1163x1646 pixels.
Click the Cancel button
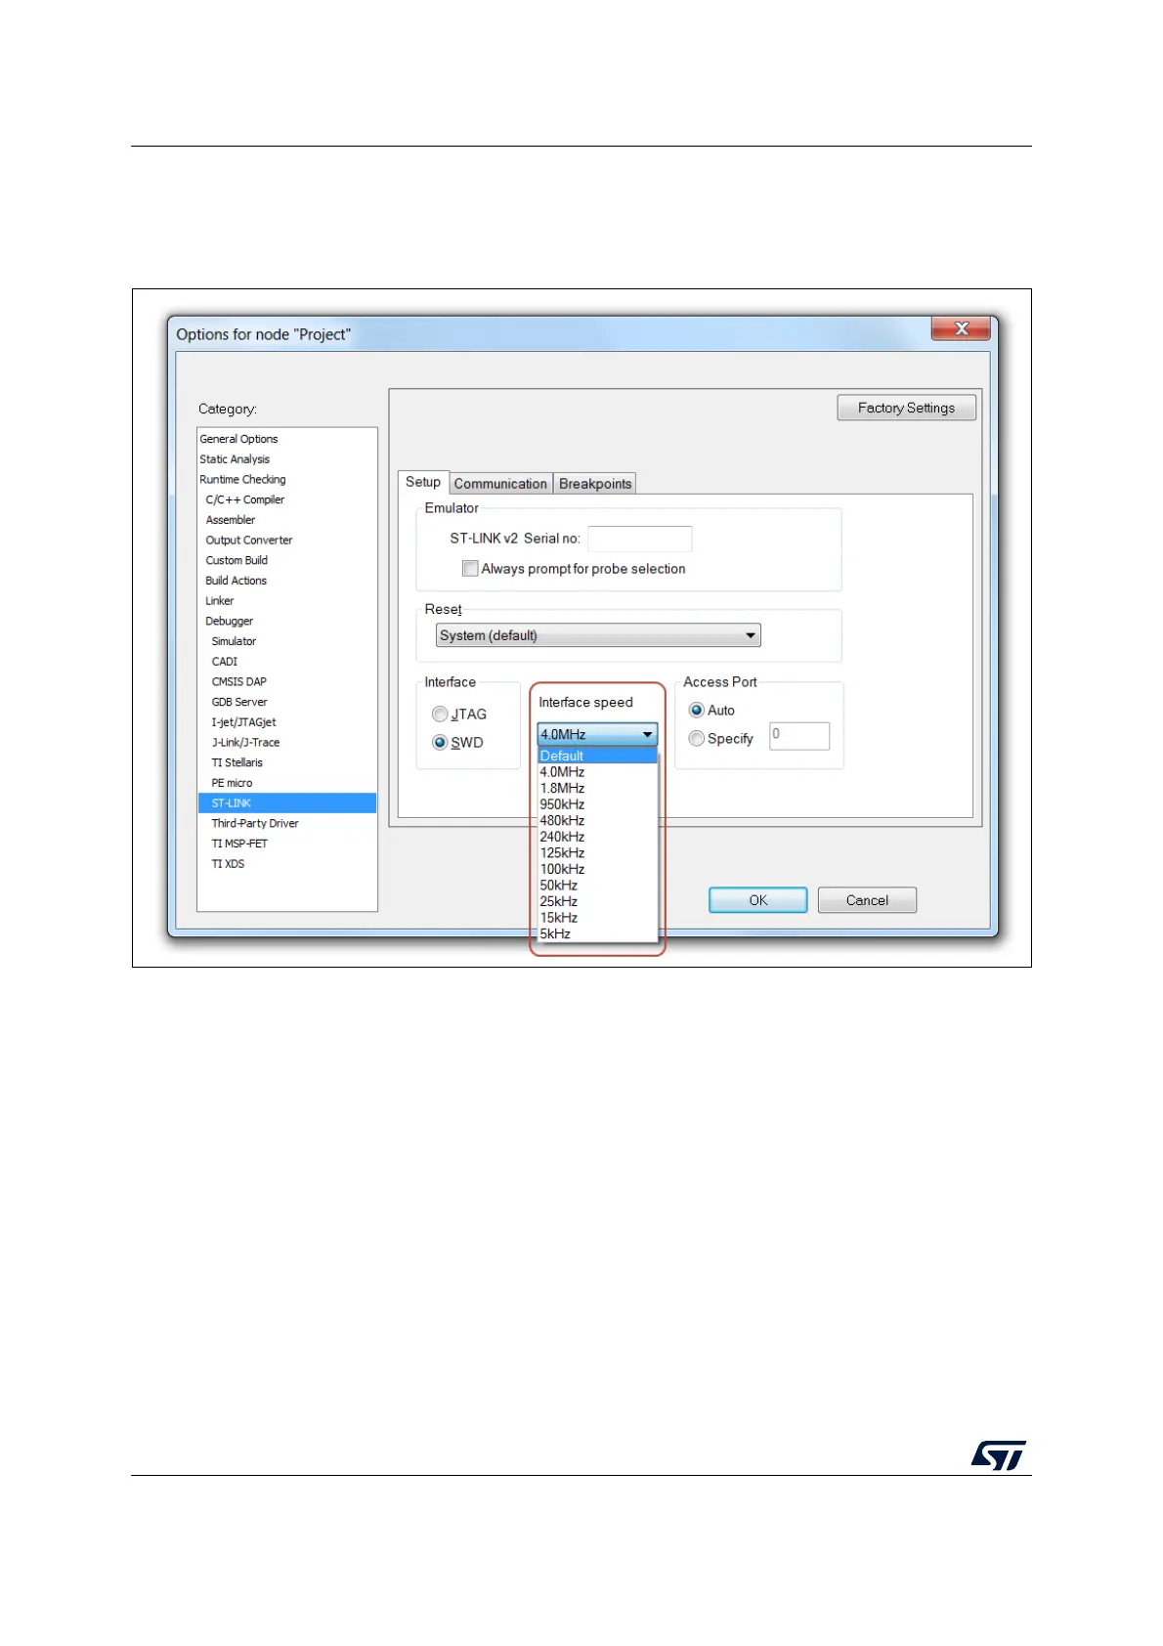point(867,900)
